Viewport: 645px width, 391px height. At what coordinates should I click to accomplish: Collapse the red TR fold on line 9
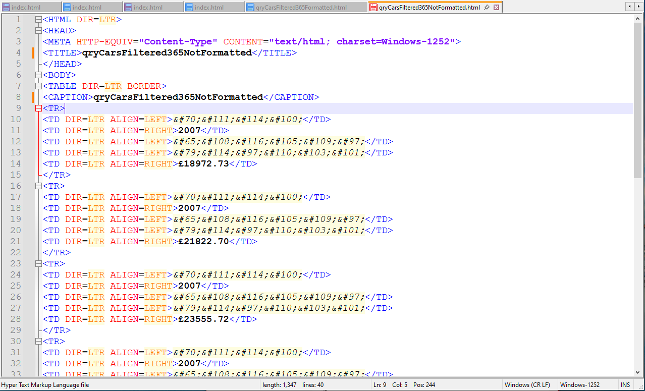(38, 108)
